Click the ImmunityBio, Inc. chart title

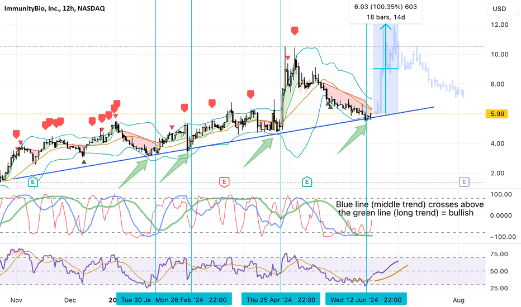(x=54, y=8)
